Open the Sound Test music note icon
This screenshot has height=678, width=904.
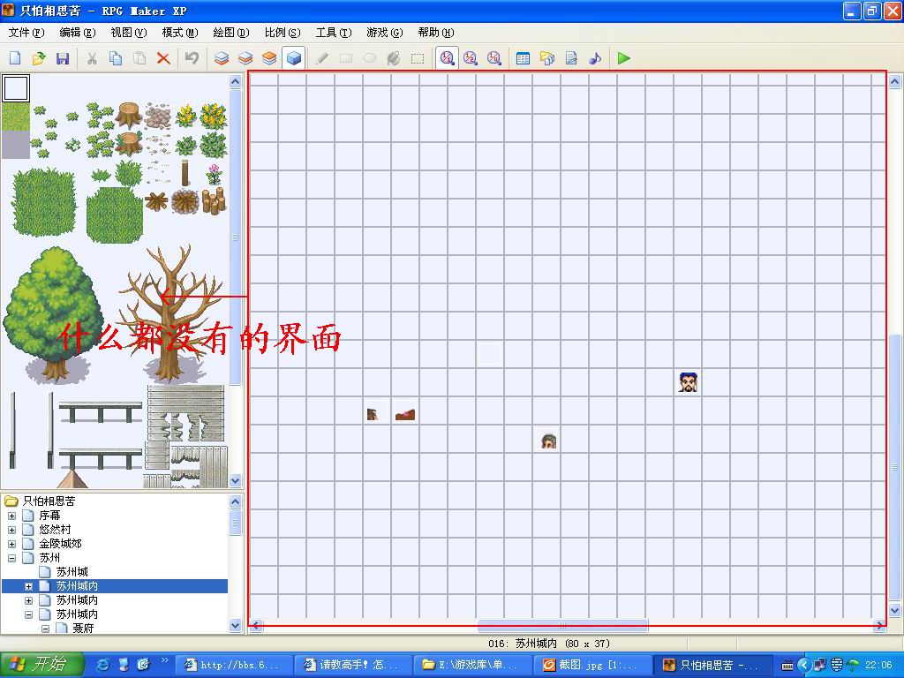click(595, 58)
